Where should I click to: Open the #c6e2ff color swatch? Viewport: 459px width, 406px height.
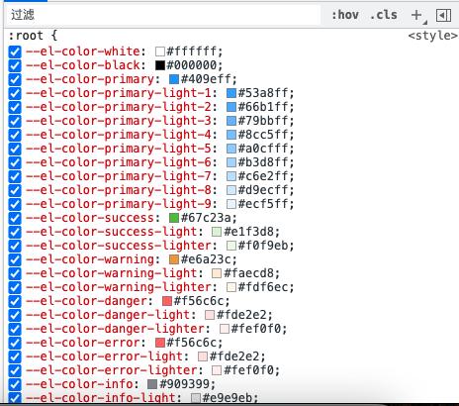231,176
